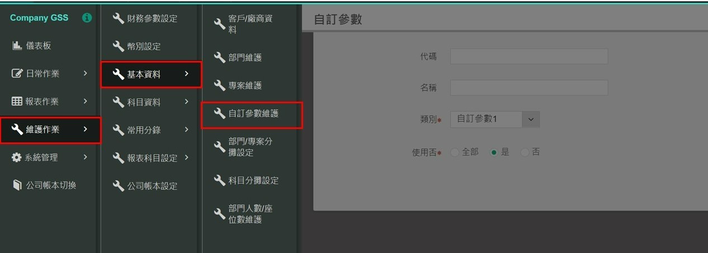
Task: Click the 報表作業 table grid icon
Action: (x=17, y=102)
